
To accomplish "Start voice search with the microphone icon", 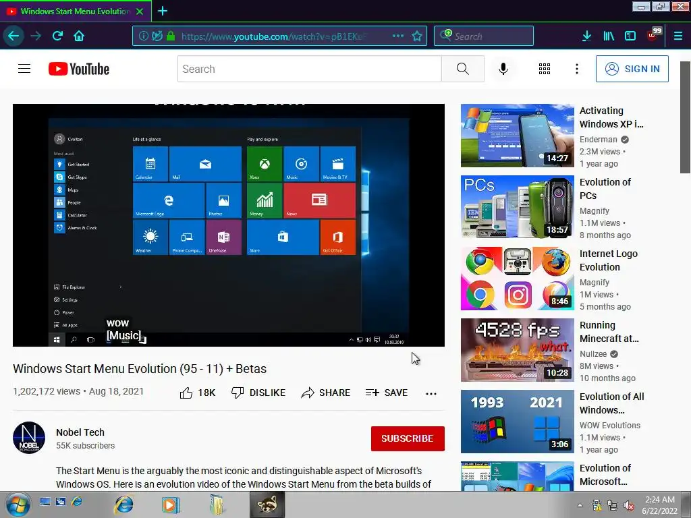I will (503, 69).
